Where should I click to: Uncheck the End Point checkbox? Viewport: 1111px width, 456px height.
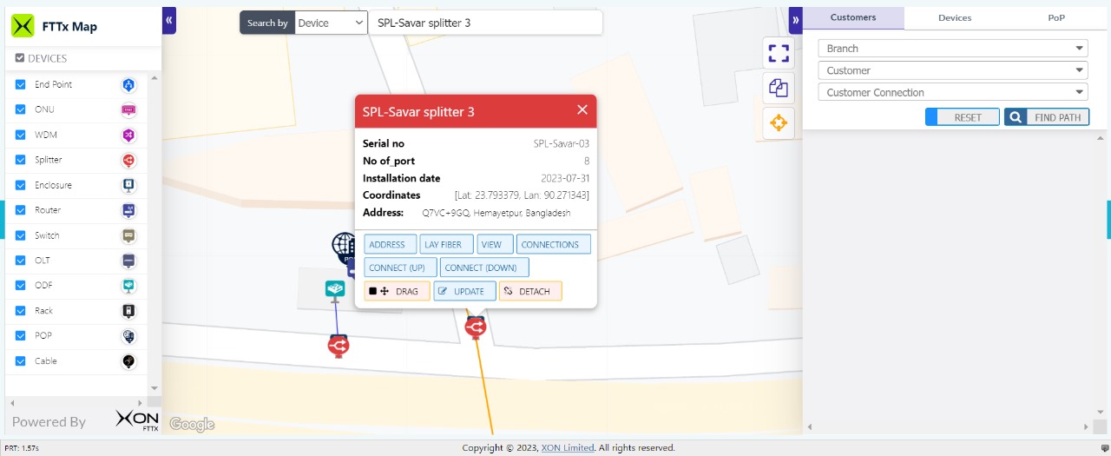click(x=21, y=85)
